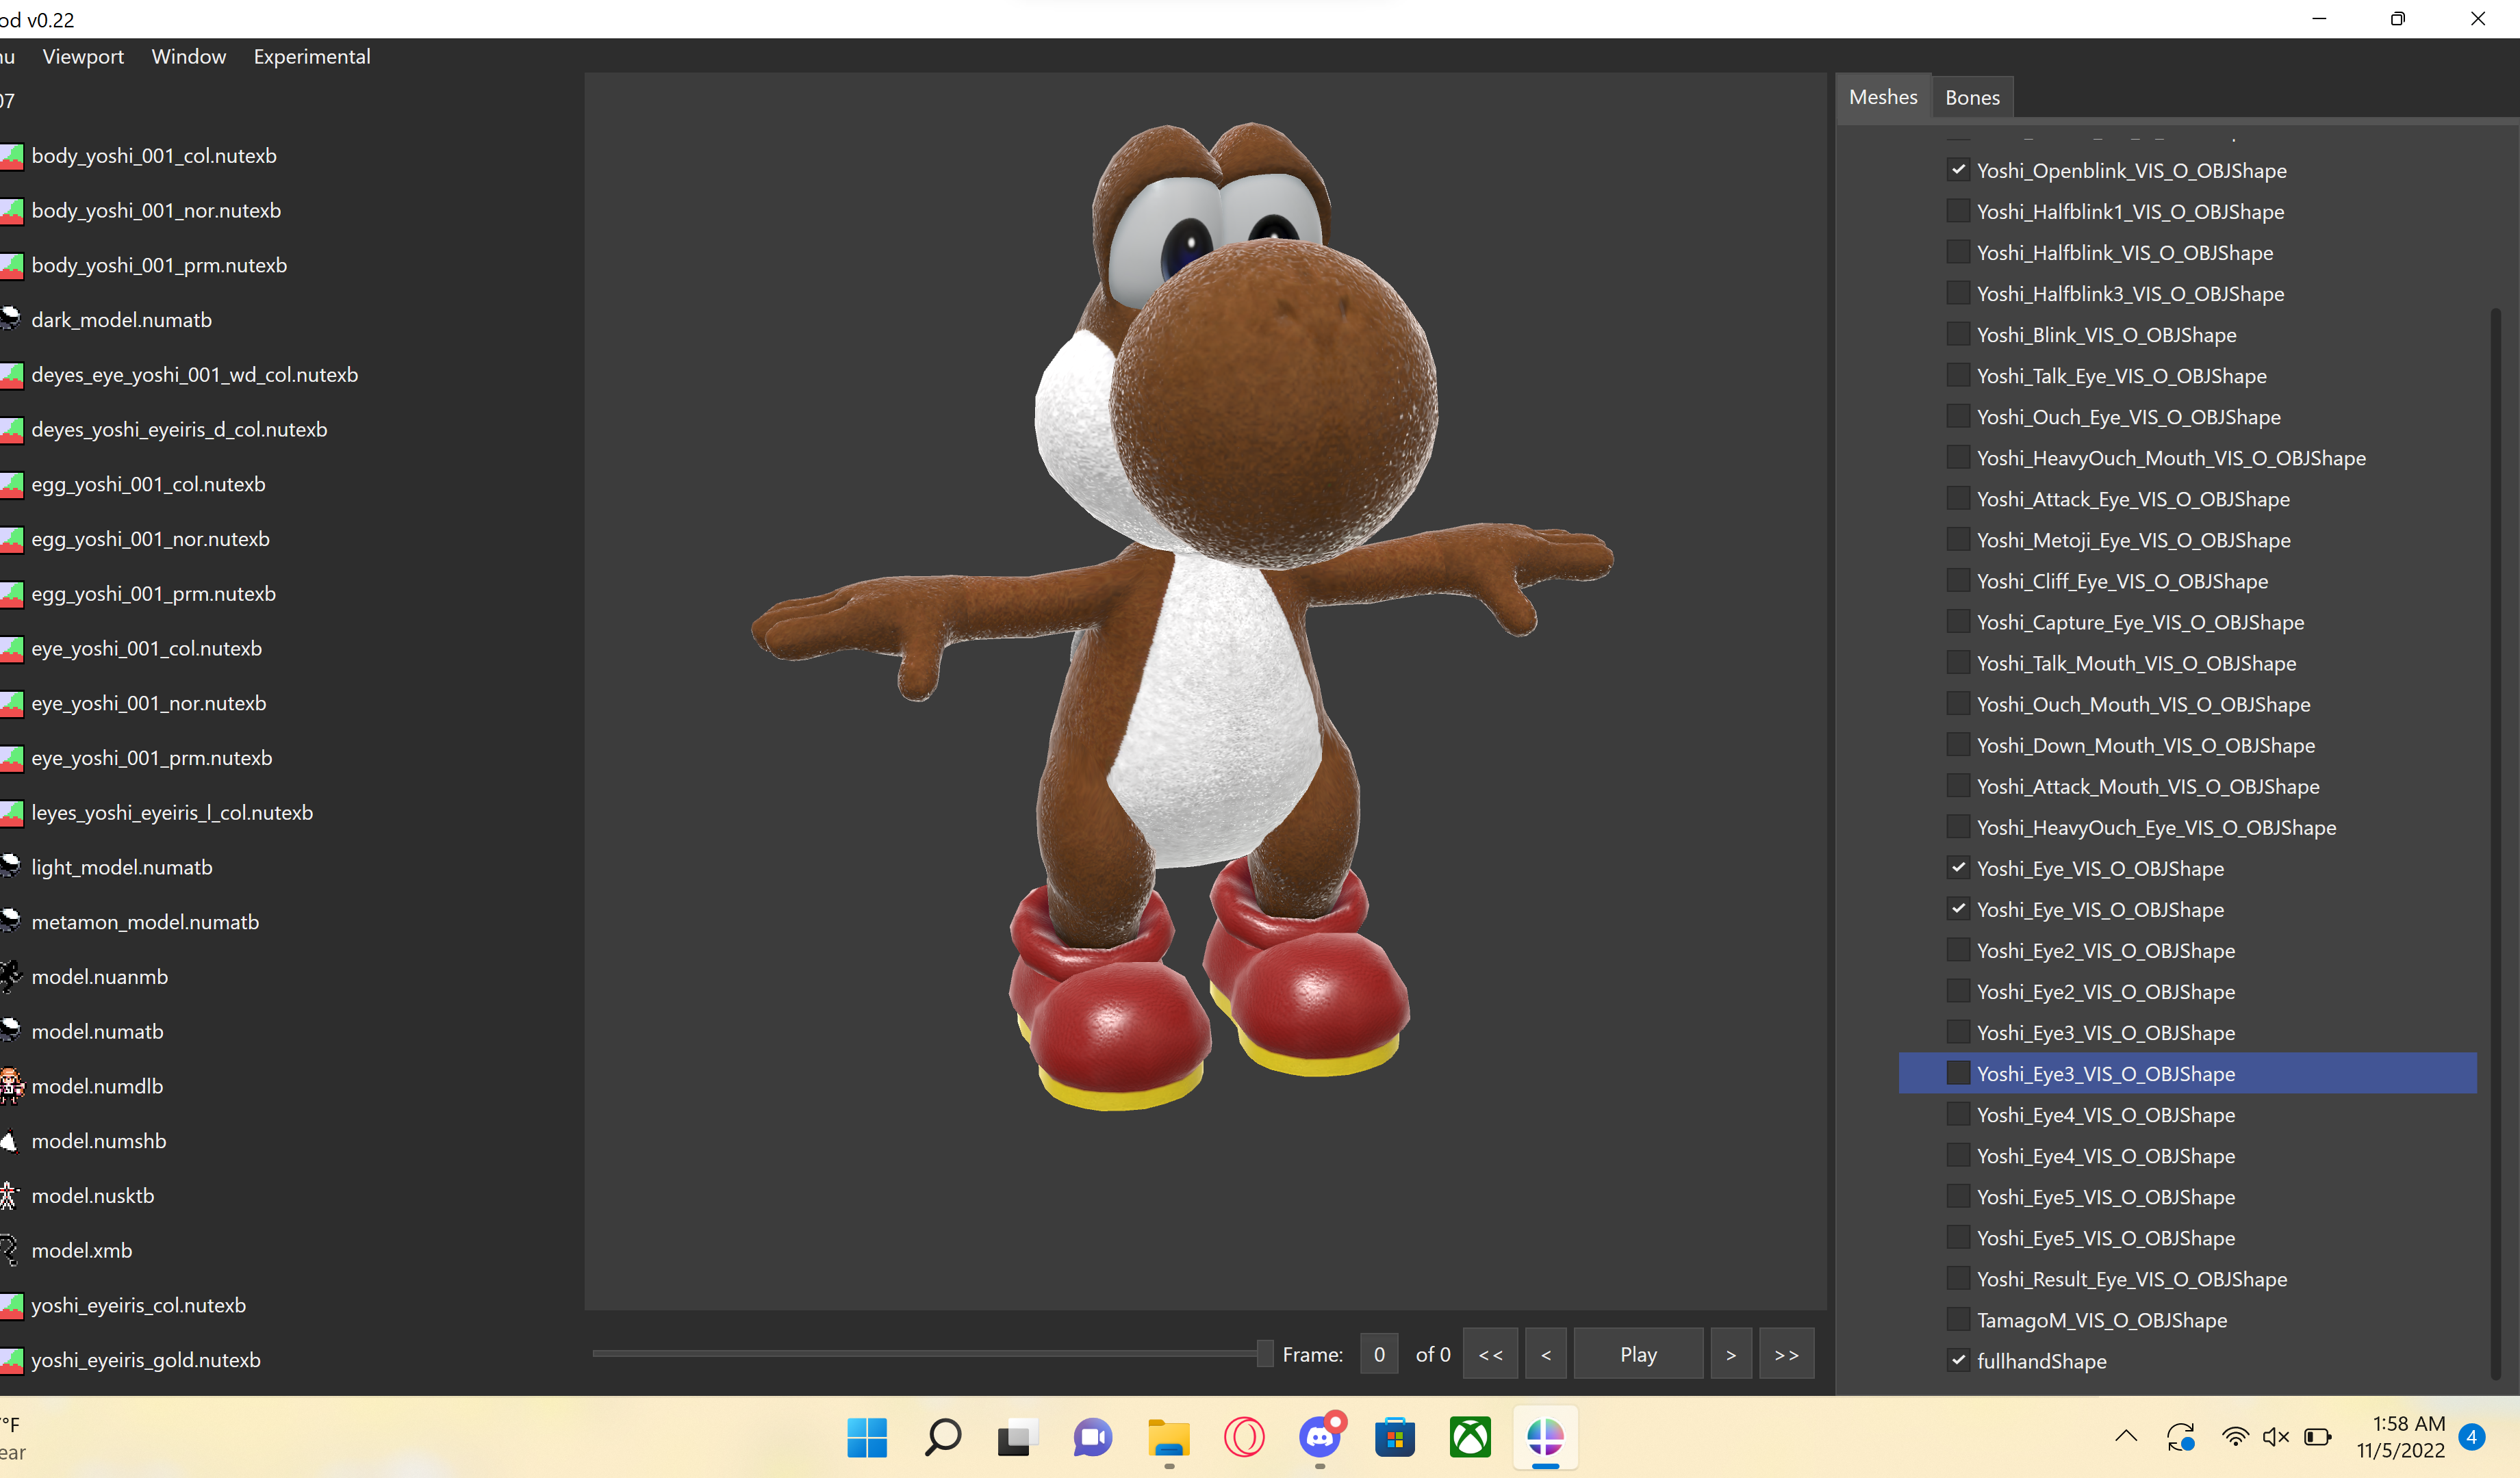Image resolution: width=2520 pixels, height=1478 pixels.
Task: Click model icon beside model.numdlb
Action: pos(11,1087)
